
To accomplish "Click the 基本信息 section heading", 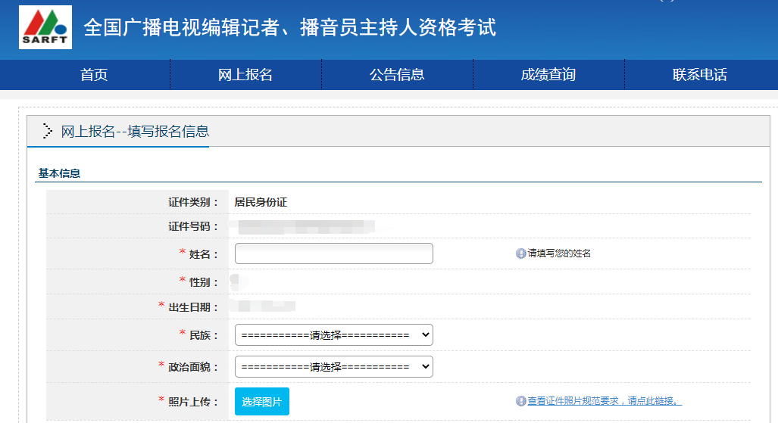I will tap(59, 173).
